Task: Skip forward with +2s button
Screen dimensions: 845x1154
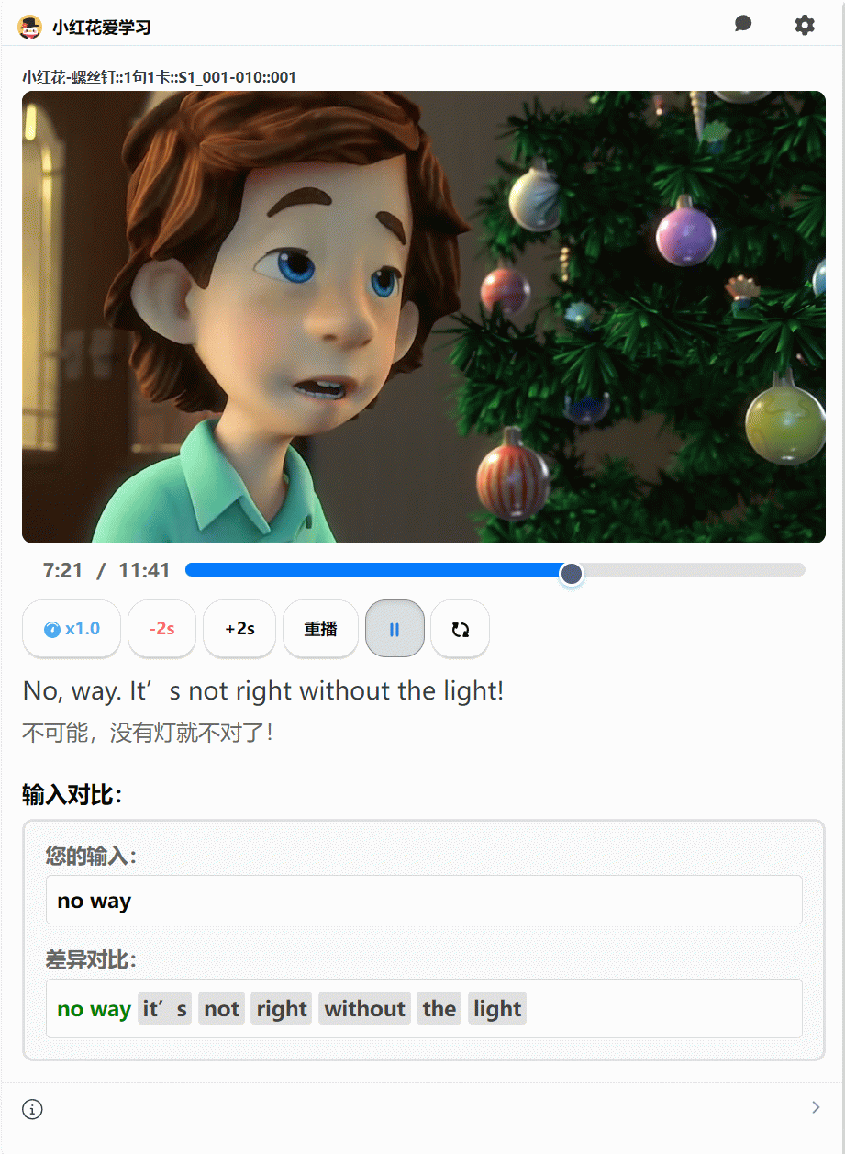Action: 239,629
